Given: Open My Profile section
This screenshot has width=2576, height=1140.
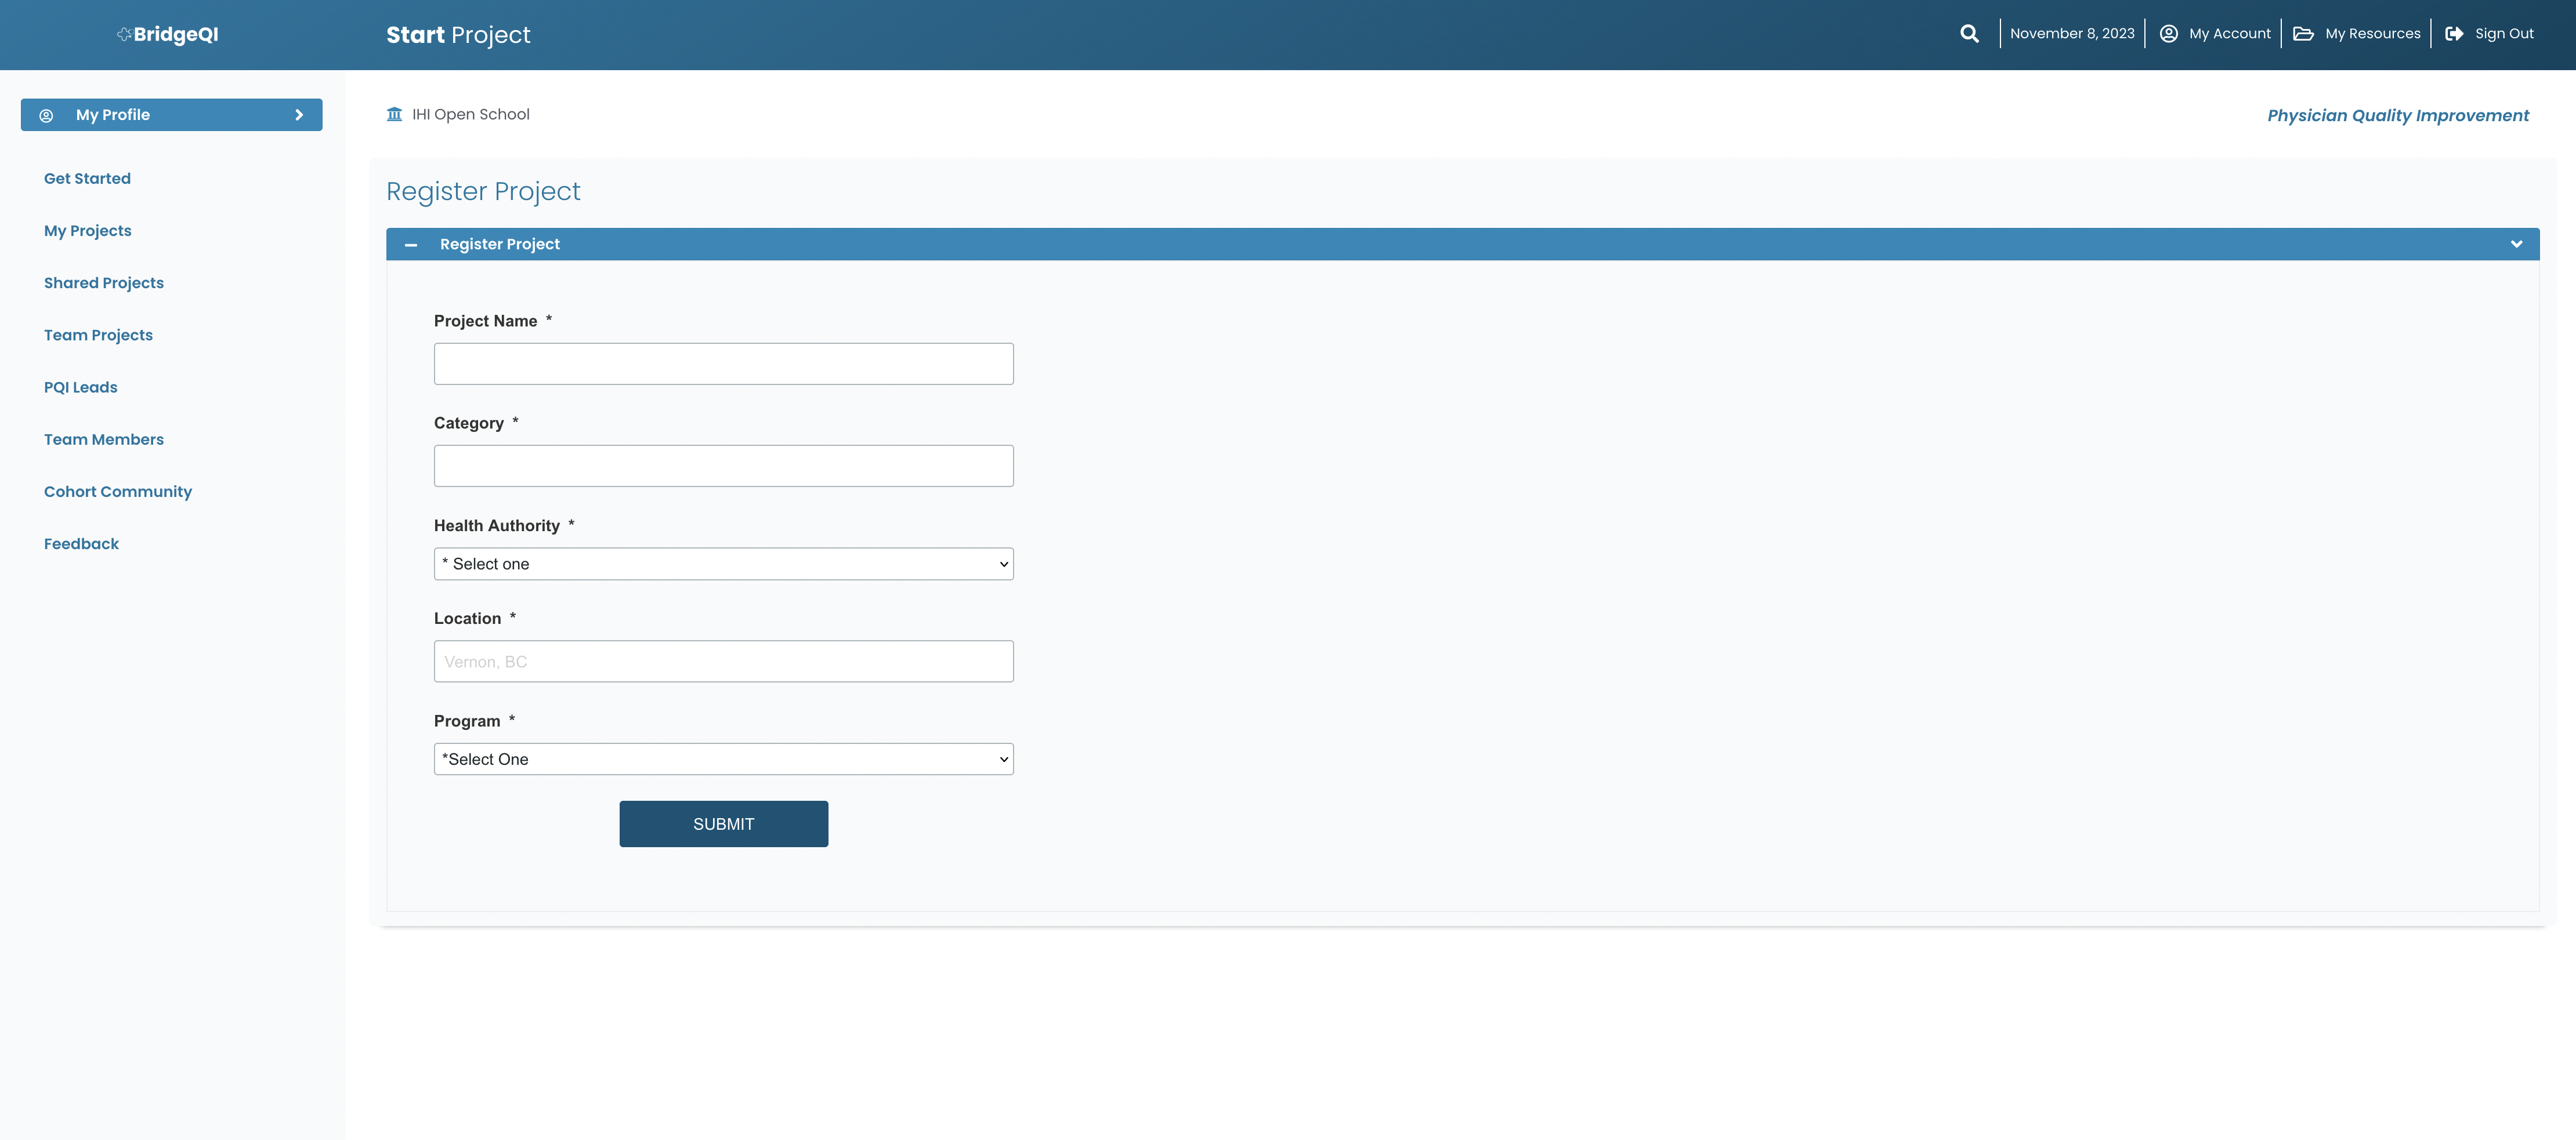Looking at the screenshot, I should (171, 113).
